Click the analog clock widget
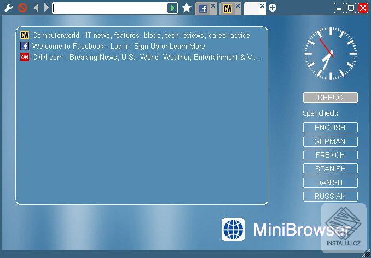This screenshot has height=258, width=371. pos(331,54)
